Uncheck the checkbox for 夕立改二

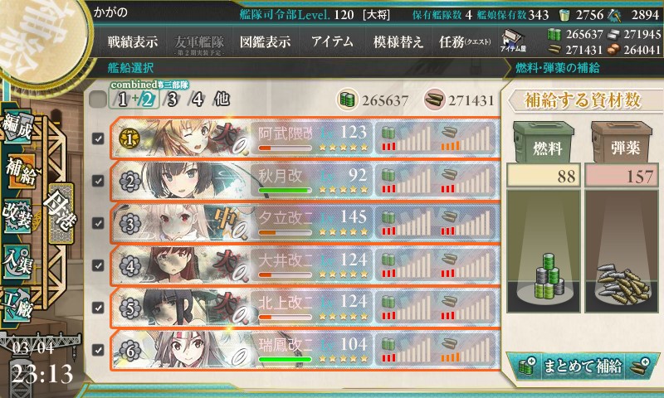[x=98, y=223]
